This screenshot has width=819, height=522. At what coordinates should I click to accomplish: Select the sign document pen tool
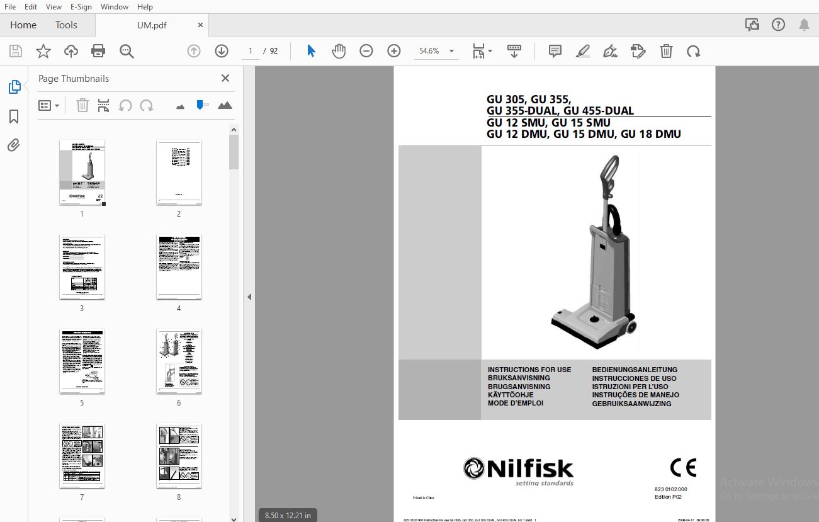[610, 51]
